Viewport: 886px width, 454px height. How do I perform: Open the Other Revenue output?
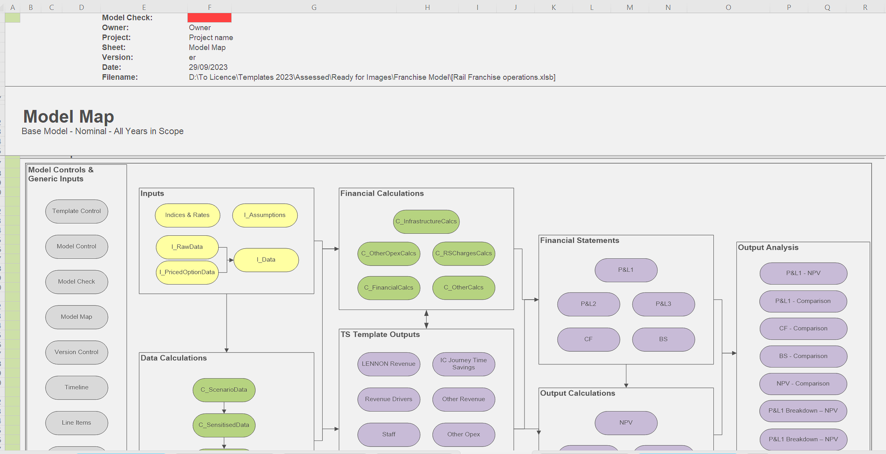click(x=463, y=399)
